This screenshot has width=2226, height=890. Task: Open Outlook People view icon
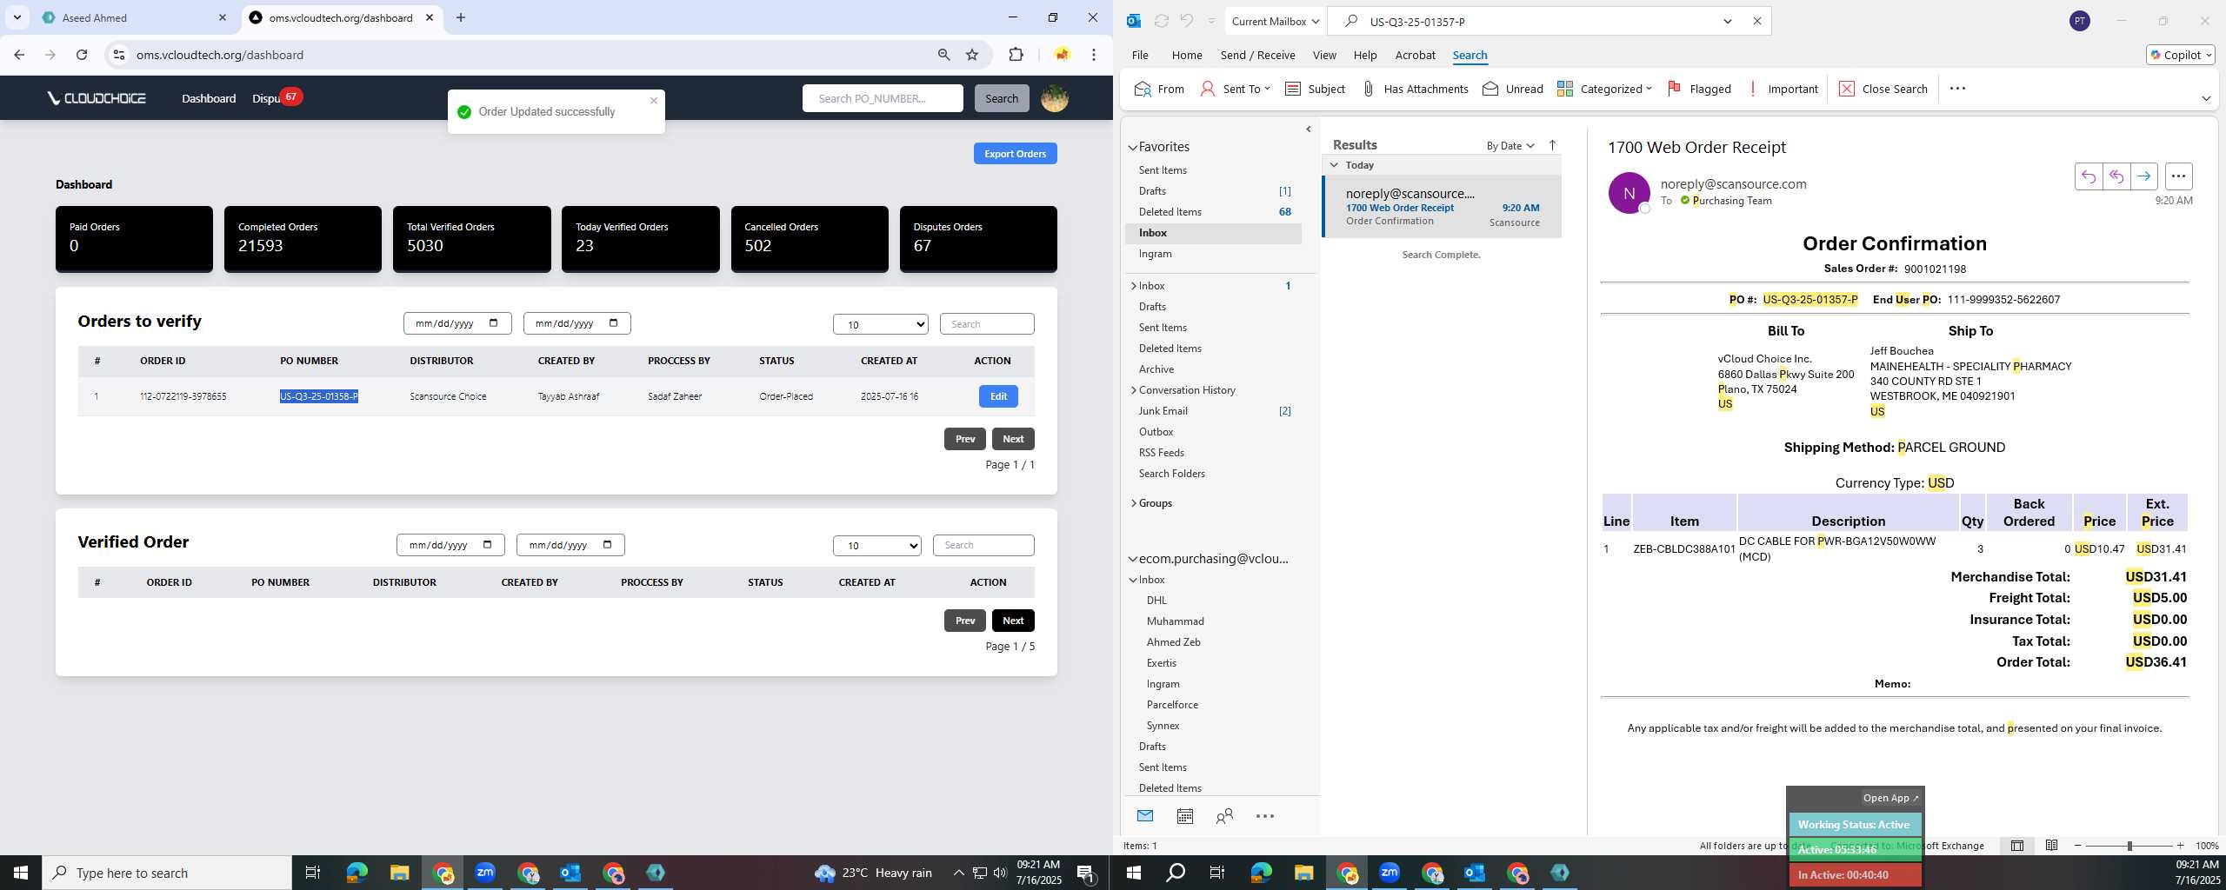1224,816
